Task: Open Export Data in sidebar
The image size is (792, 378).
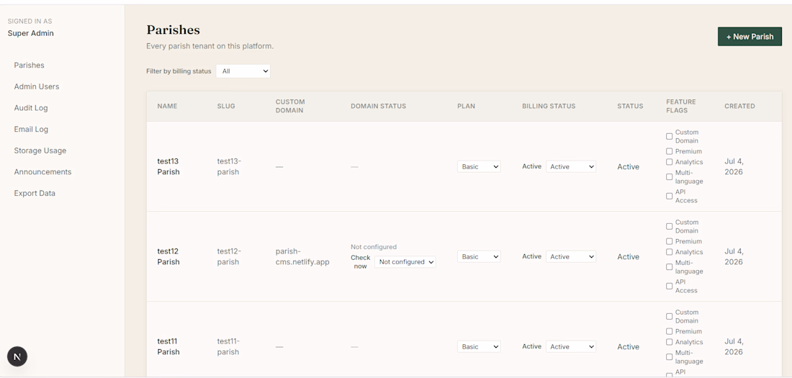Action: point(35,193)
